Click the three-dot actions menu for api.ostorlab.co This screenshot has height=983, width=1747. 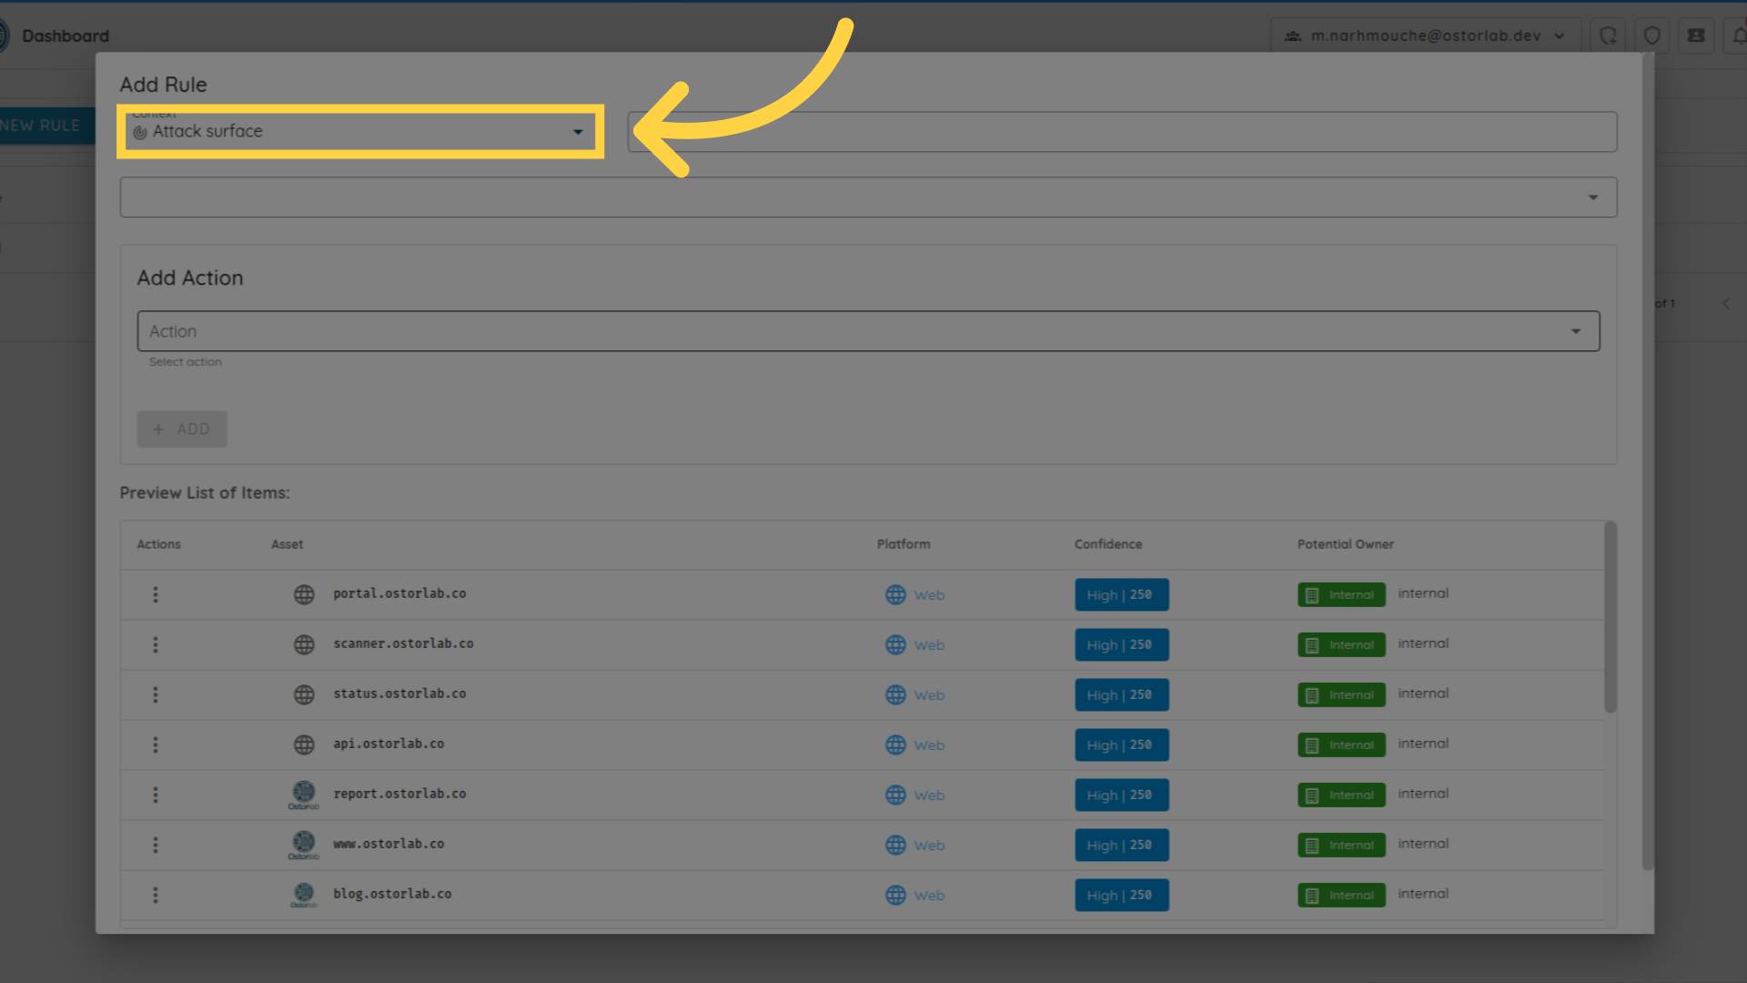[156, 743]
